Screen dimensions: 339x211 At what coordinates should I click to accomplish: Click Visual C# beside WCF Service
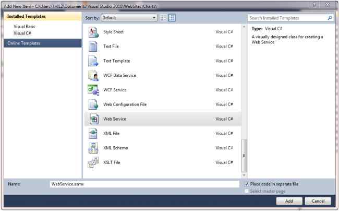coord(224,90)
